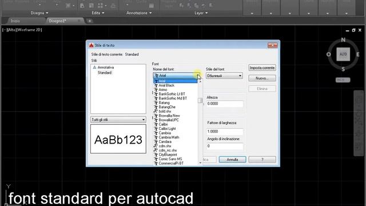366x206 pixels.
Task: Choose Calibri Light from the font dropdown
Action: point(167,129)
